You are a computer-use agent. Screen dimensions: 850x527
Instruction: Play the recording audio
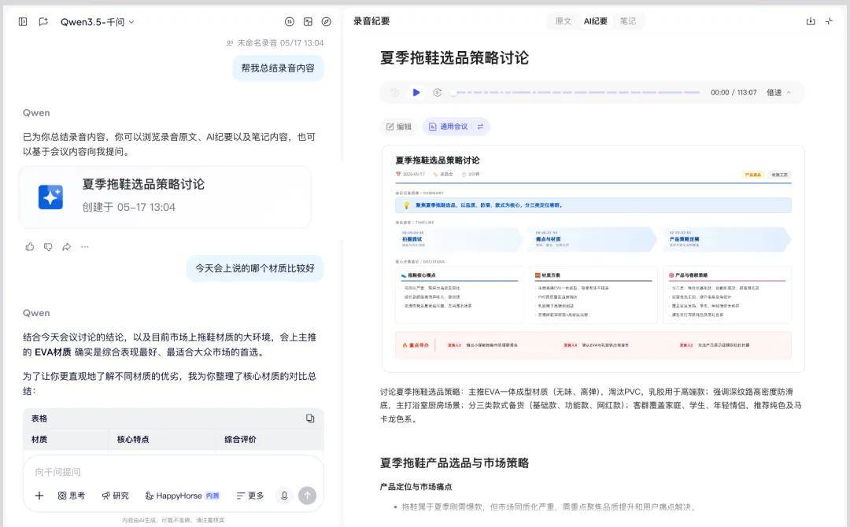pos(416,93)
